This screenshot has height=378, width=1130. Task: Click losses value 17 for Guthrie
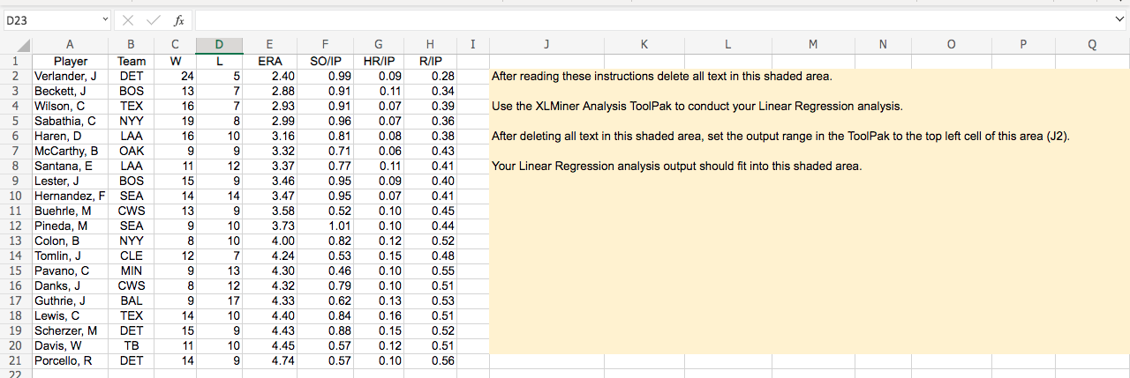tap(219, 301)
